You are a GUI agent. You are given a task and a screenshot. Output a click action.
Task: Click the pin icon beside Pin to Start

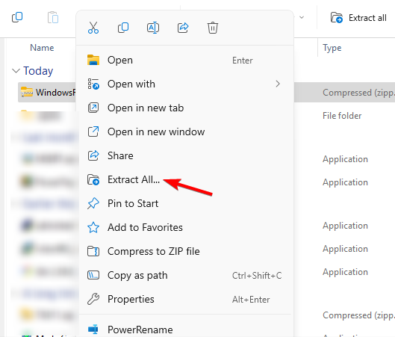pos(93,204)
